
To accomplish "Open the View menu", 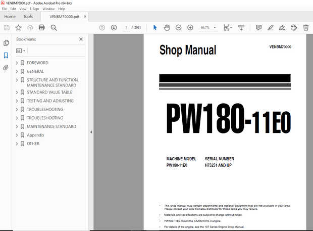I will point(23,9).
